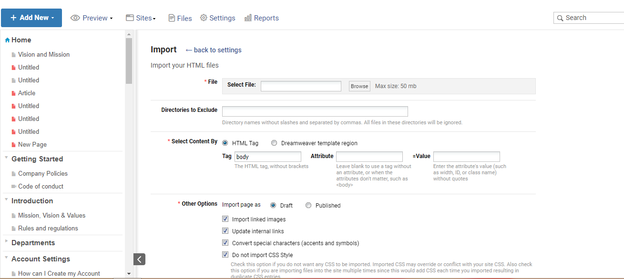Click the bar chart icon next to Reports
The height and width of the screenshot is (279, 624).
click(x=248, y=18)
